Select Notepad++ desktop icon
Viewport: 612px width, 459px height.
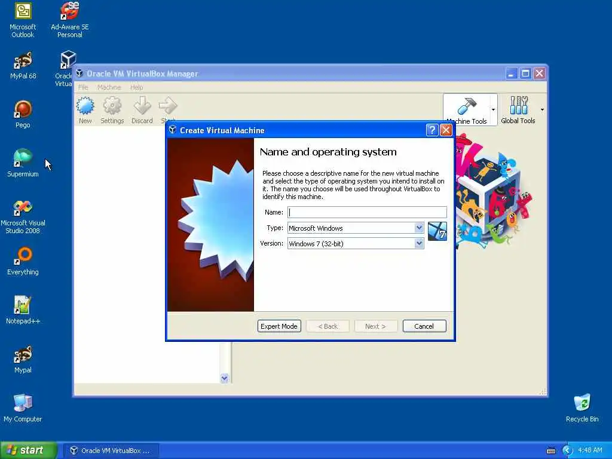[x=23, y=310]
